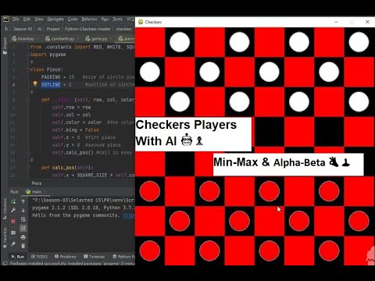The width and height of the screenshot is (375, 281).
Task: Click the Checkers window pygame icon
Action: click(x=141, y=22)
